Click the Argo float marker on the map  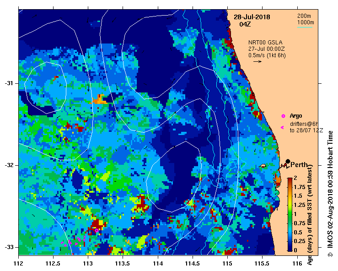click(x=97, y=230)
